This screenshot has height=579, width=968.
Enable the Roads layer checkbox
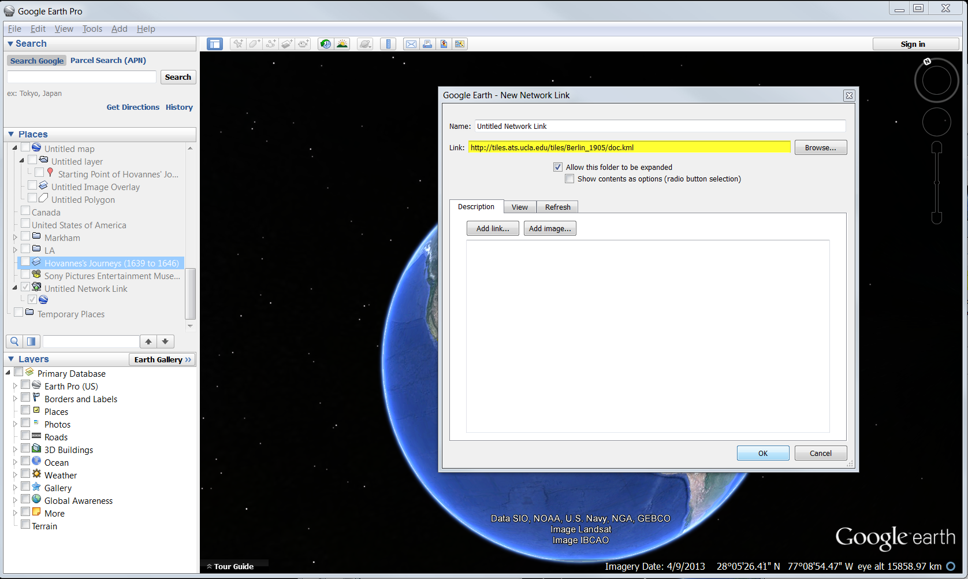[25, 436]
